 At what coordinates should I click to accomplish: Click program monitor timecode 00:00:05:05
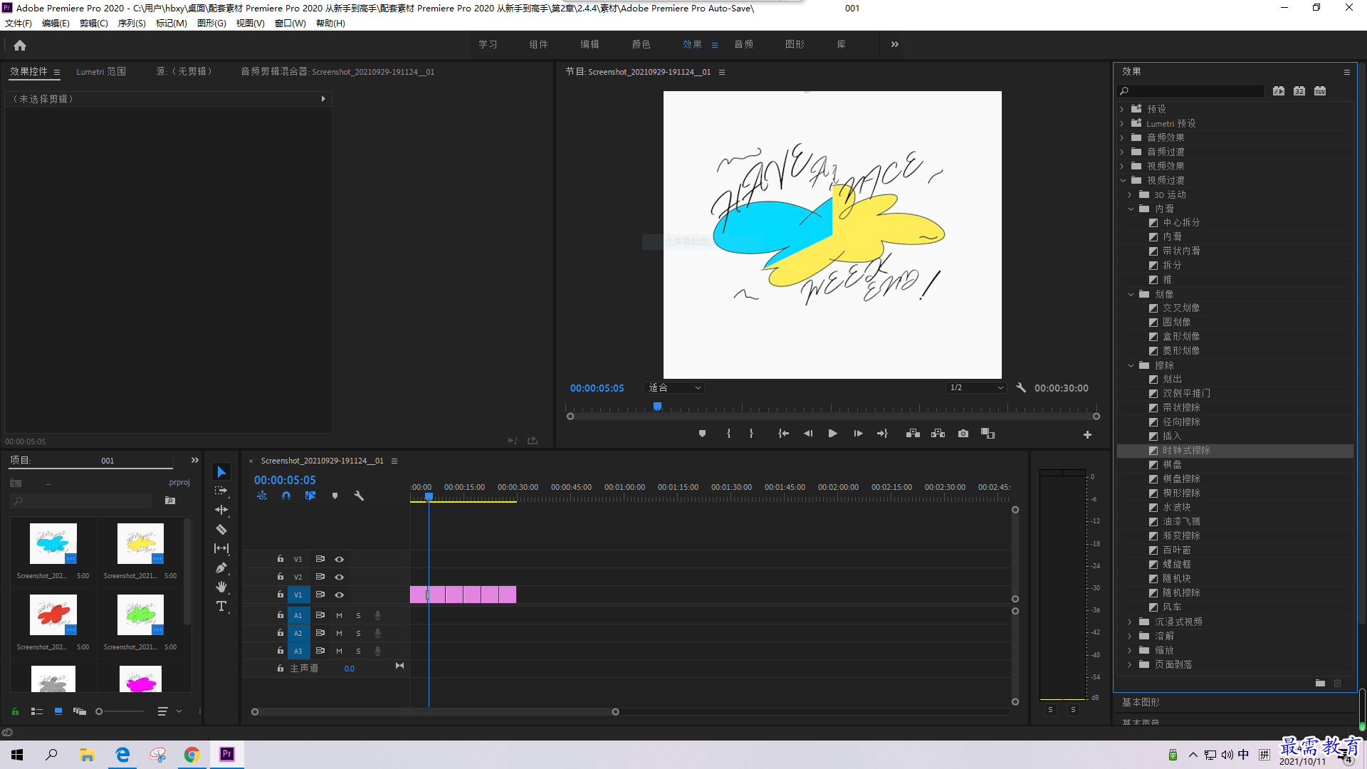597,388
